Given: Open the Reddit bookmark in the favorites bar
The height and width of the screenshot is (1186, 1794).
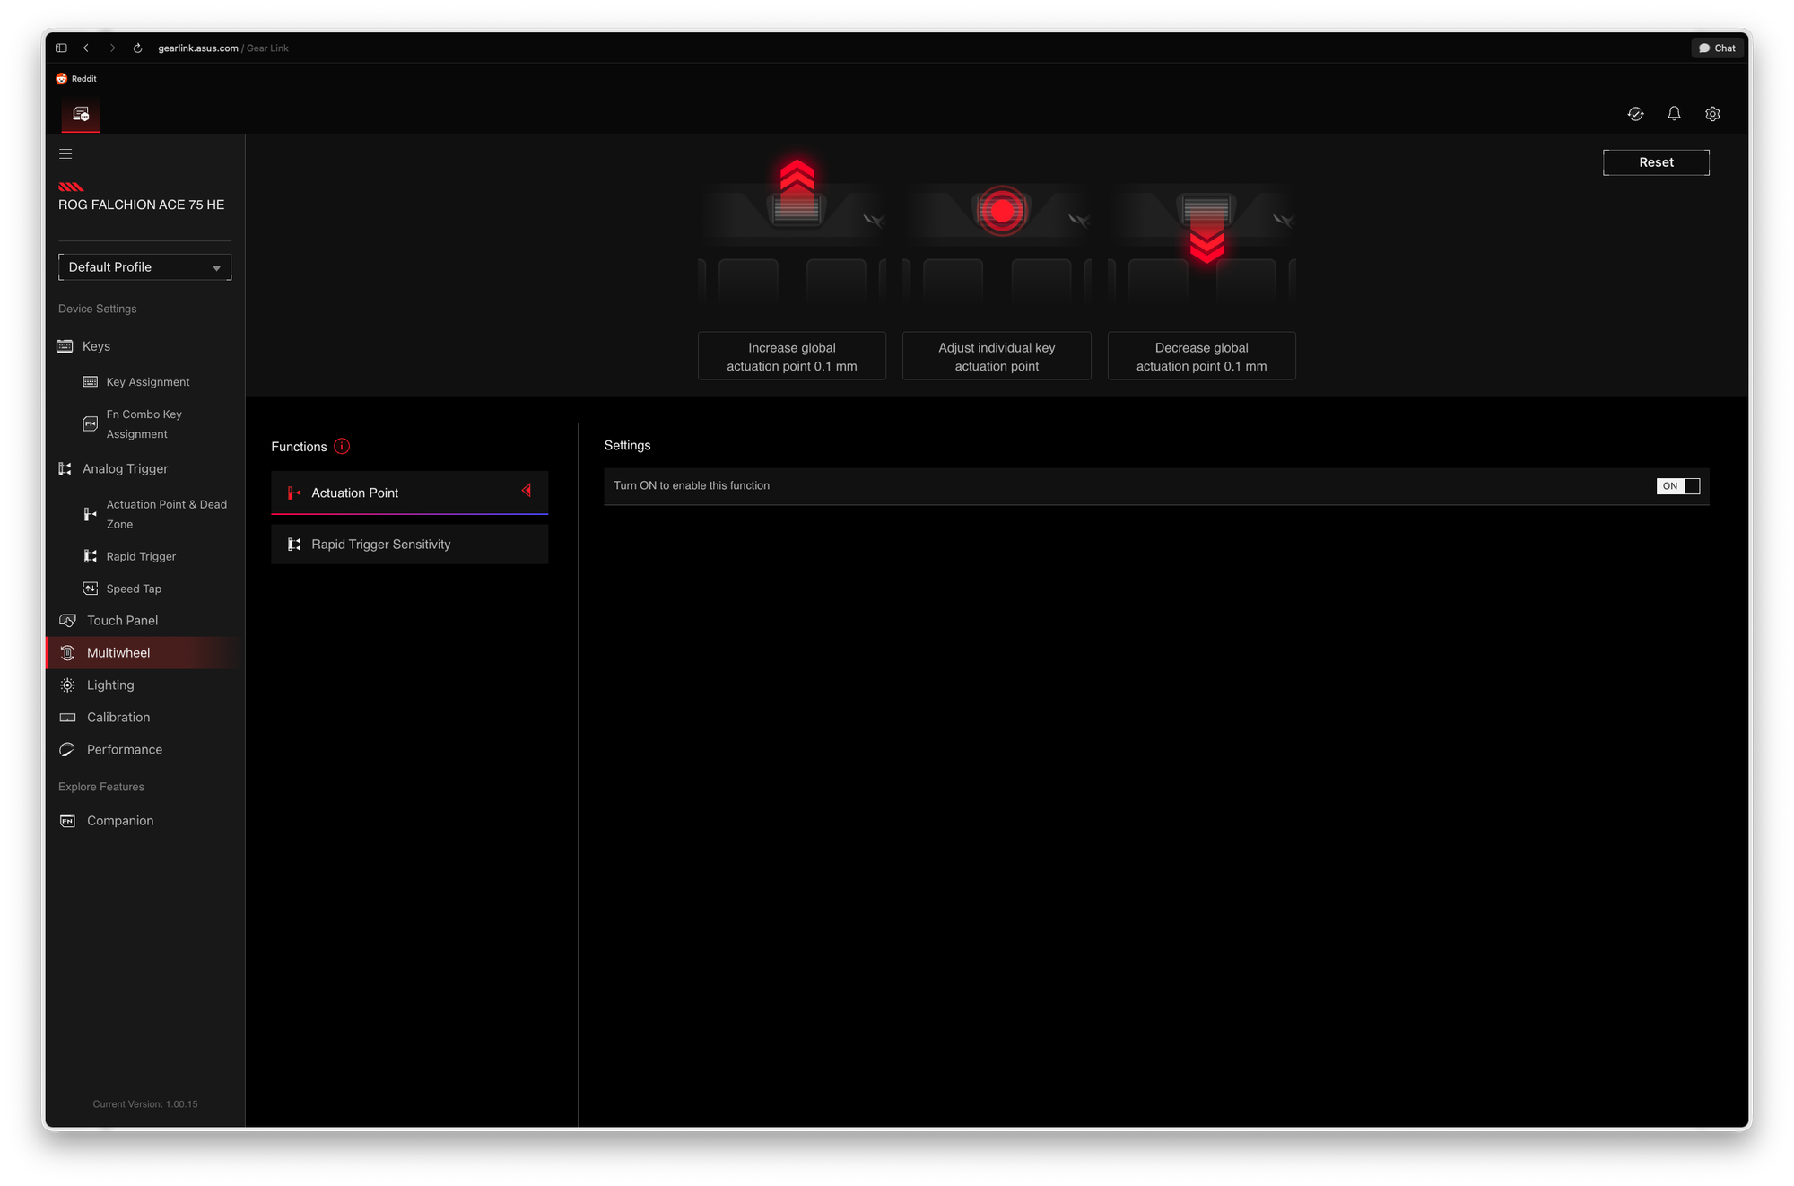Looking at the screenshot, I should [x=77, y=78].
